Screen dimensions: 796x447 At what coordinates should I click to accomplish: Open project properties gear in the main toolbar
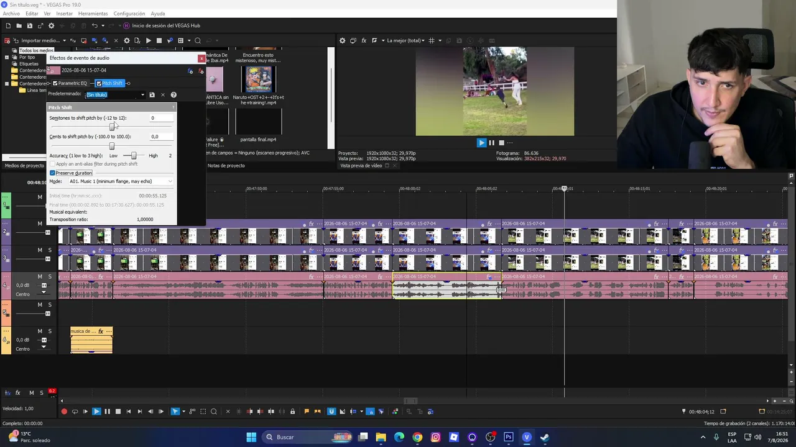[x=51, y=25]
